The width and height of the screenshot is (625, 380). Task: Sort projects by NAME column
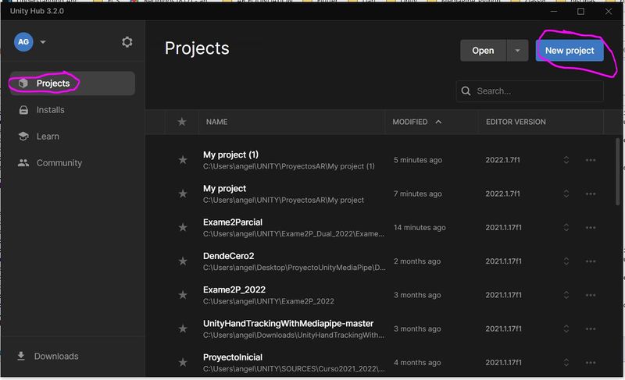pos(217,122)
